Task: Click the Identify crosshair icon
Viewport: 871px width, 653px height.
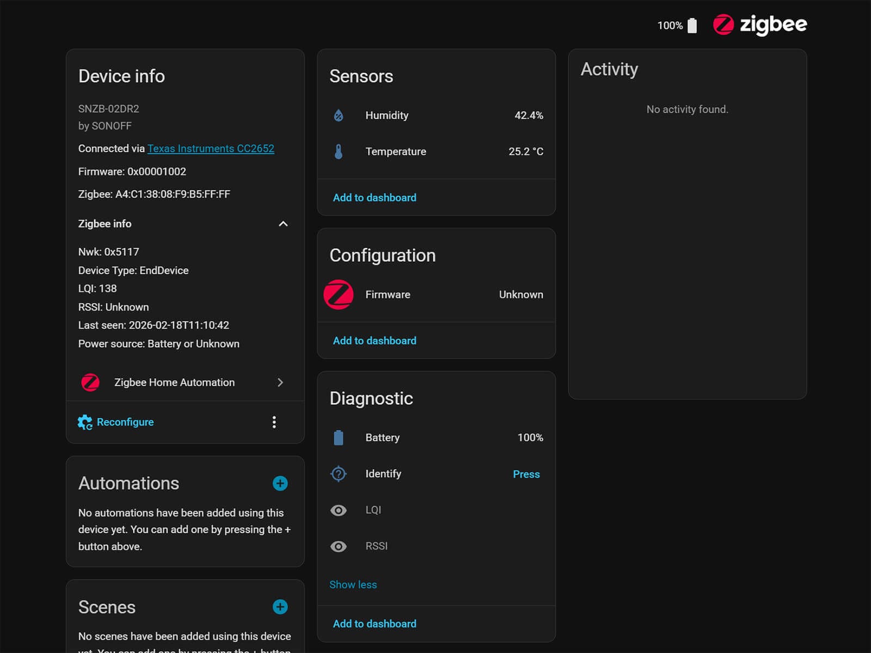Action: pos(338,474)
